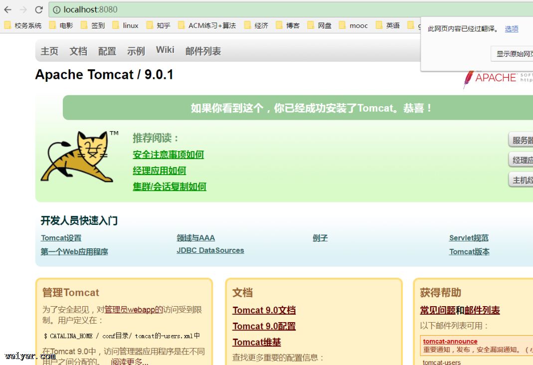Open the 第一个Web应用程序 link
The width and height of the screenshot is (533, 365).
tap(74, 251)
